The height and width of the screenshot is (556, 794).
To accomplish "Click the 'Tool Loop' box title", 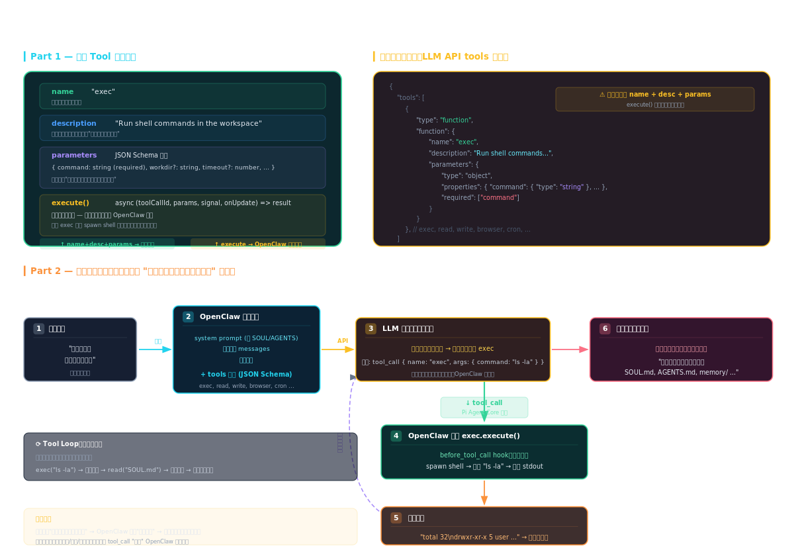I will click(x=69, y=444).
